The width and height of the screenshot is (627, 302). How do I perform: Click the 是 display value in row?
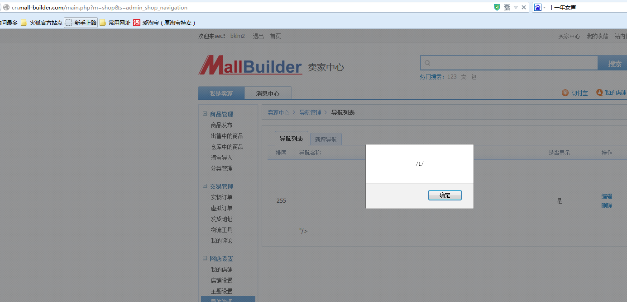559,201
